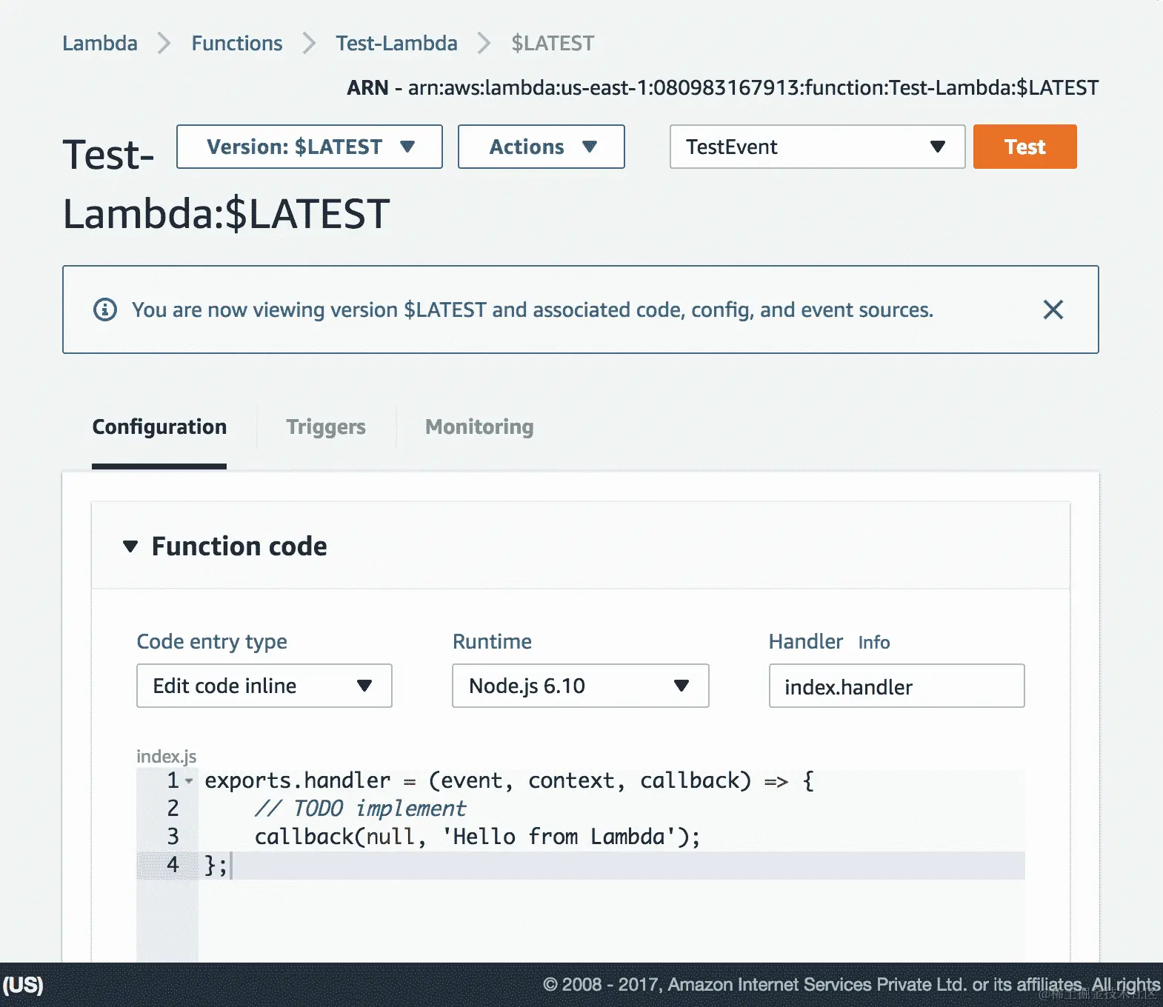Go to Test-Lambda breadcrumb link
This screenshot has width=1163, height=1007.
pyautogui.click(x=396, y=43)
